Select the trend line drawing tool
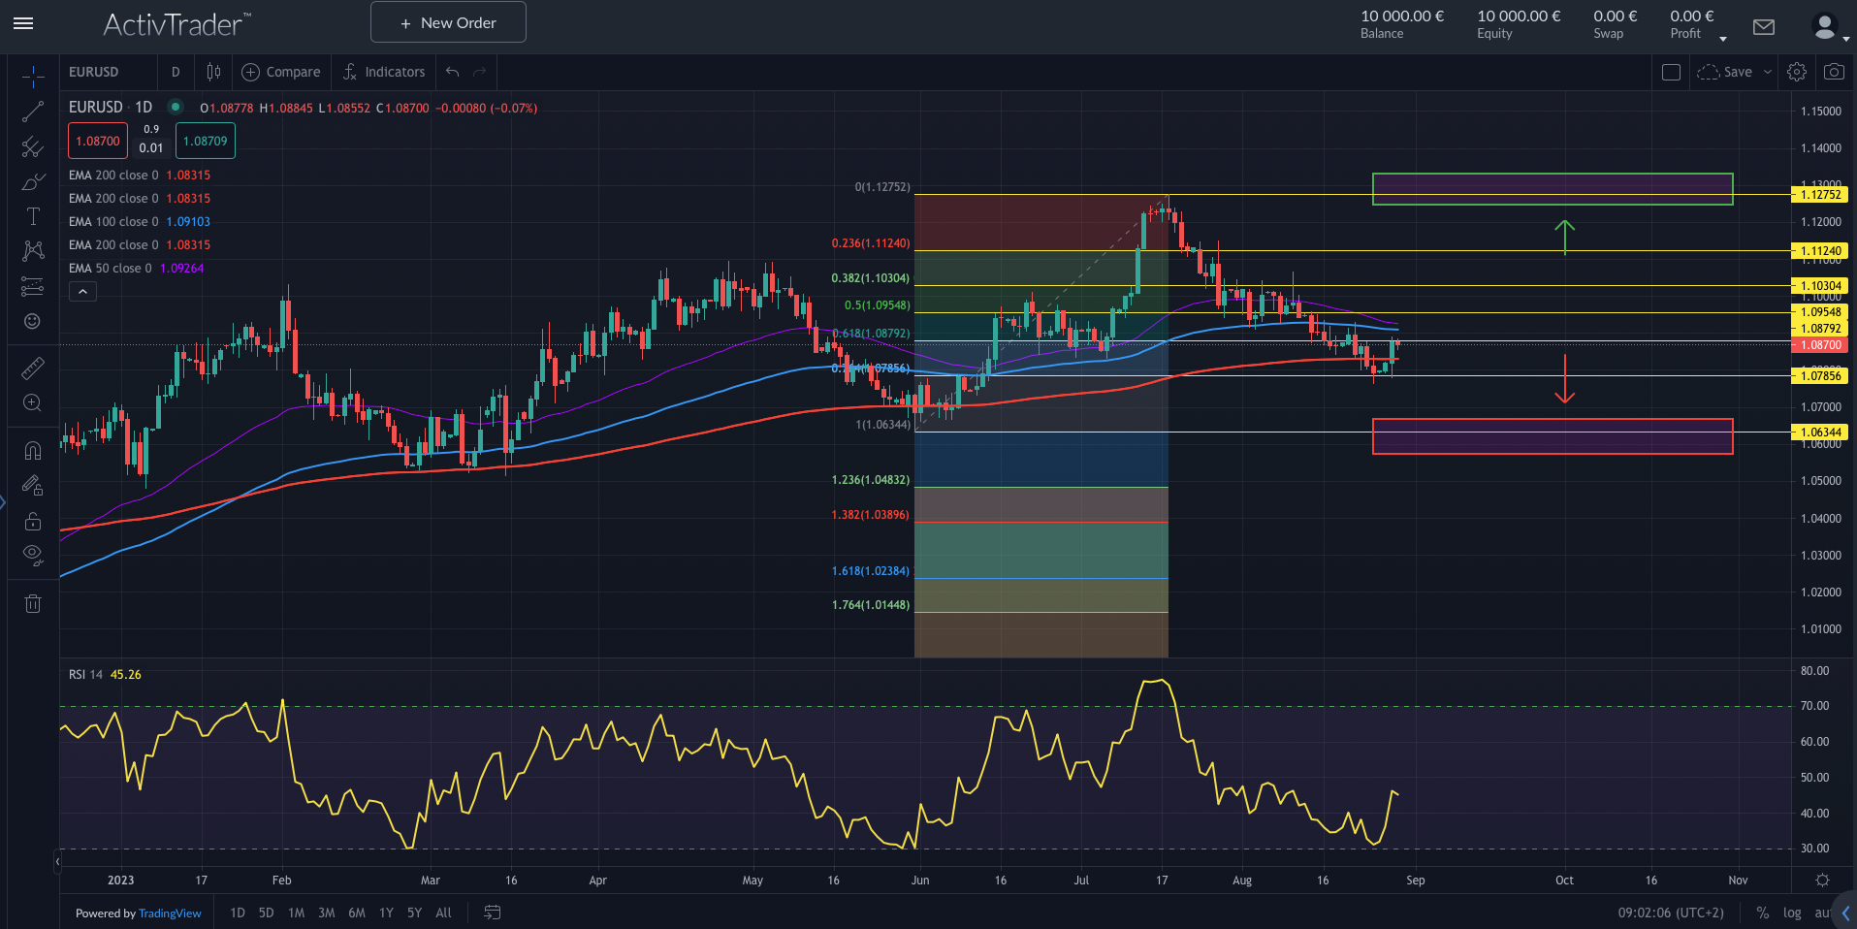Viewport: 1857px width, 929px height. pos(32,111)
